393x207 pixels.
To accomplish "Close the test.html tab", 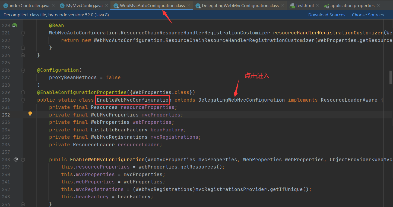I will click(317, 5).
